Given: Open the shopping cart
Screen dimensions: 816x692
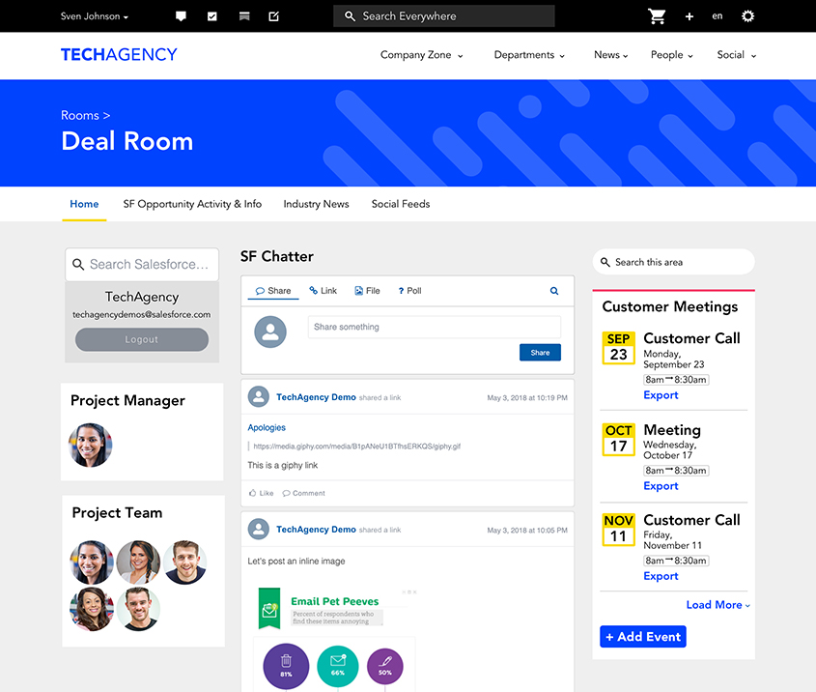Looking at the screenshot, I should tap(657, 16).
